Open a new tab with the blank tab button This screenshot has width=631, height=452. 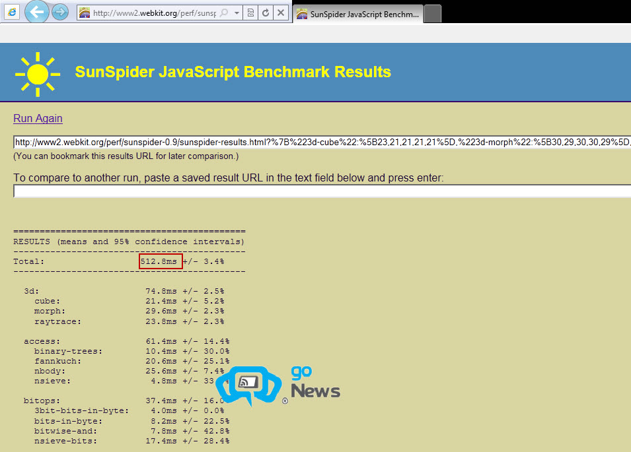click(x=433, y=14)
